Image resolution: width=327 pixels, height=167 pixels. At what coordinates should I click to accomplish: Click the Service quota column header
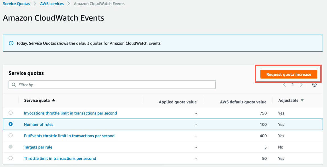coord(37,101)
